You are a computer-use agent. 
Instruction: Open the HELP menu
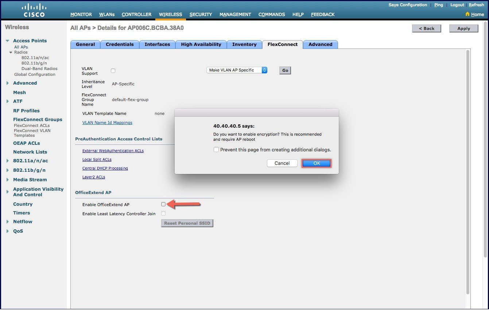[x=298, y=15]
